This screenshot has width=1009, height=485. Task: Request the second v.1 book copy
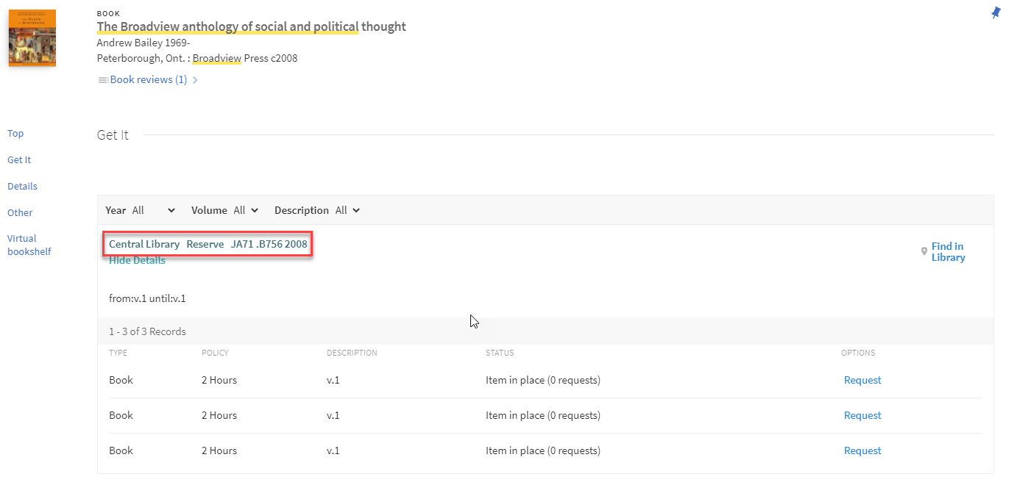point(862,415)
